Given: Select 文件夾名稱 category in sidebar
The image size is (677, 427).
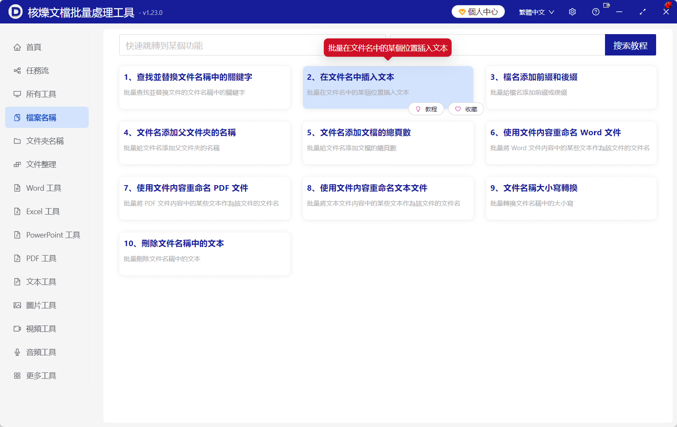Looking at the screenshot, I should (x=47, y=141).
